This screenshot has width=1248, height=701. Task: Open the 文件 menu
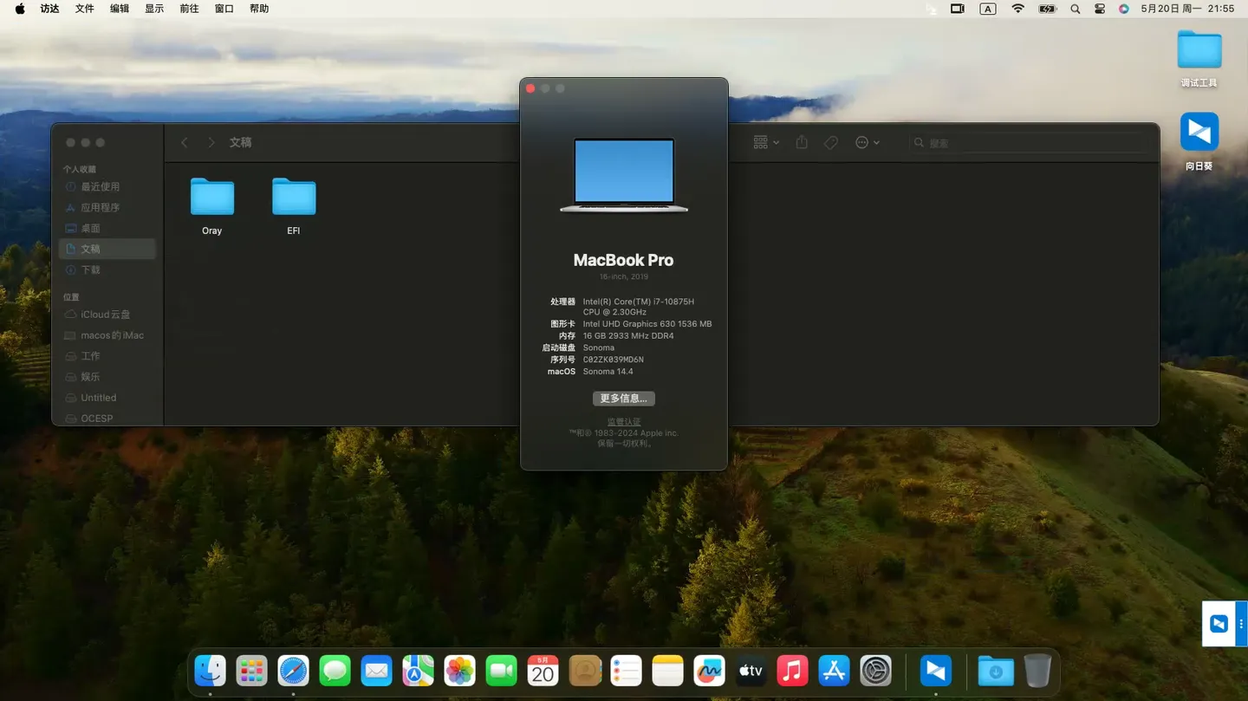point(84,9)
